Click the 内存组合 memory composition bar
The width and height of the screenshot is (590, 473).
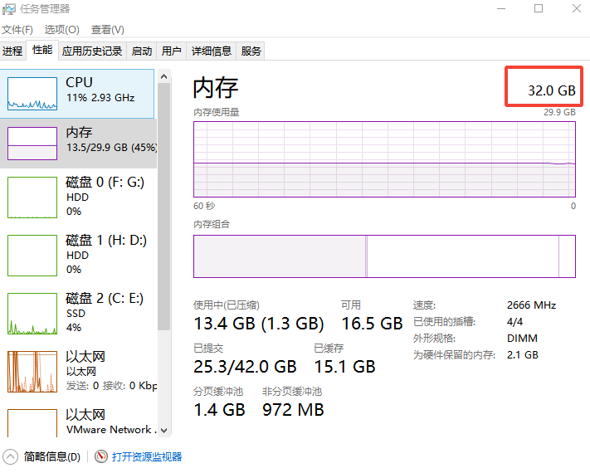click(384, 256)
